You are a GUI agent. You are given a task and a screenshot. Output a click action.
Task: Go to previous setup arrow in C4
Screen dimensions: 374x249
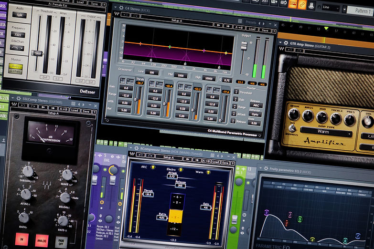point(218,25)
